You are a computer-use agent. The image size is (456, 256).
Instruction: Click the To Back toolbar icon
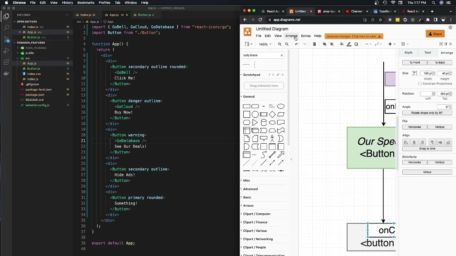point(332,44)
